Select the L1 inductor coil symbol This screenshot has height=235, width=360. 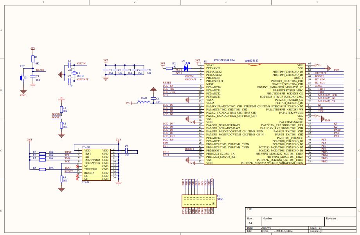[x=144, y=102]
